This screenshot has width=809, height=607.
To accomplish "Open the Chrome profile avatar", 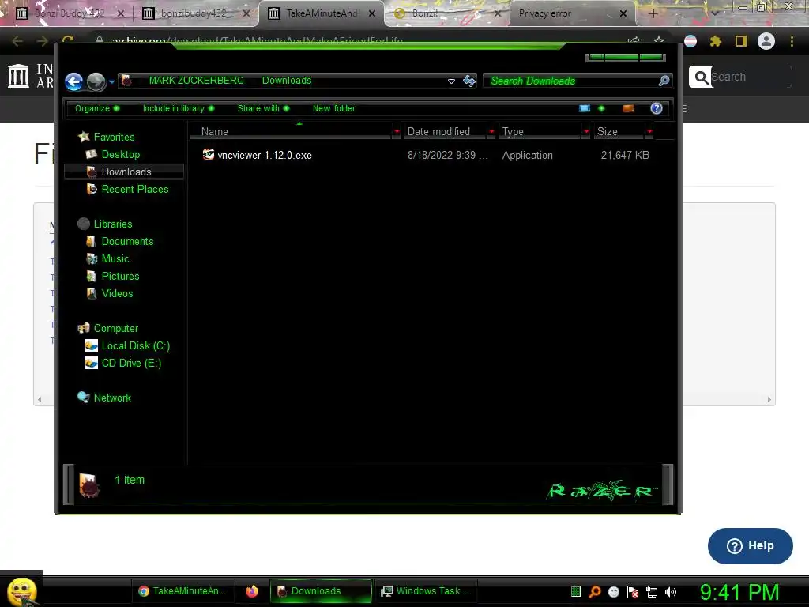I will pyautogui.click(x=766, y=41).
